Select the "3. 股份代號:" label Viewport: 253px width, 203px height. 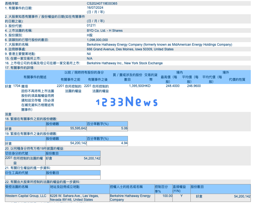(x=14, y=26)
